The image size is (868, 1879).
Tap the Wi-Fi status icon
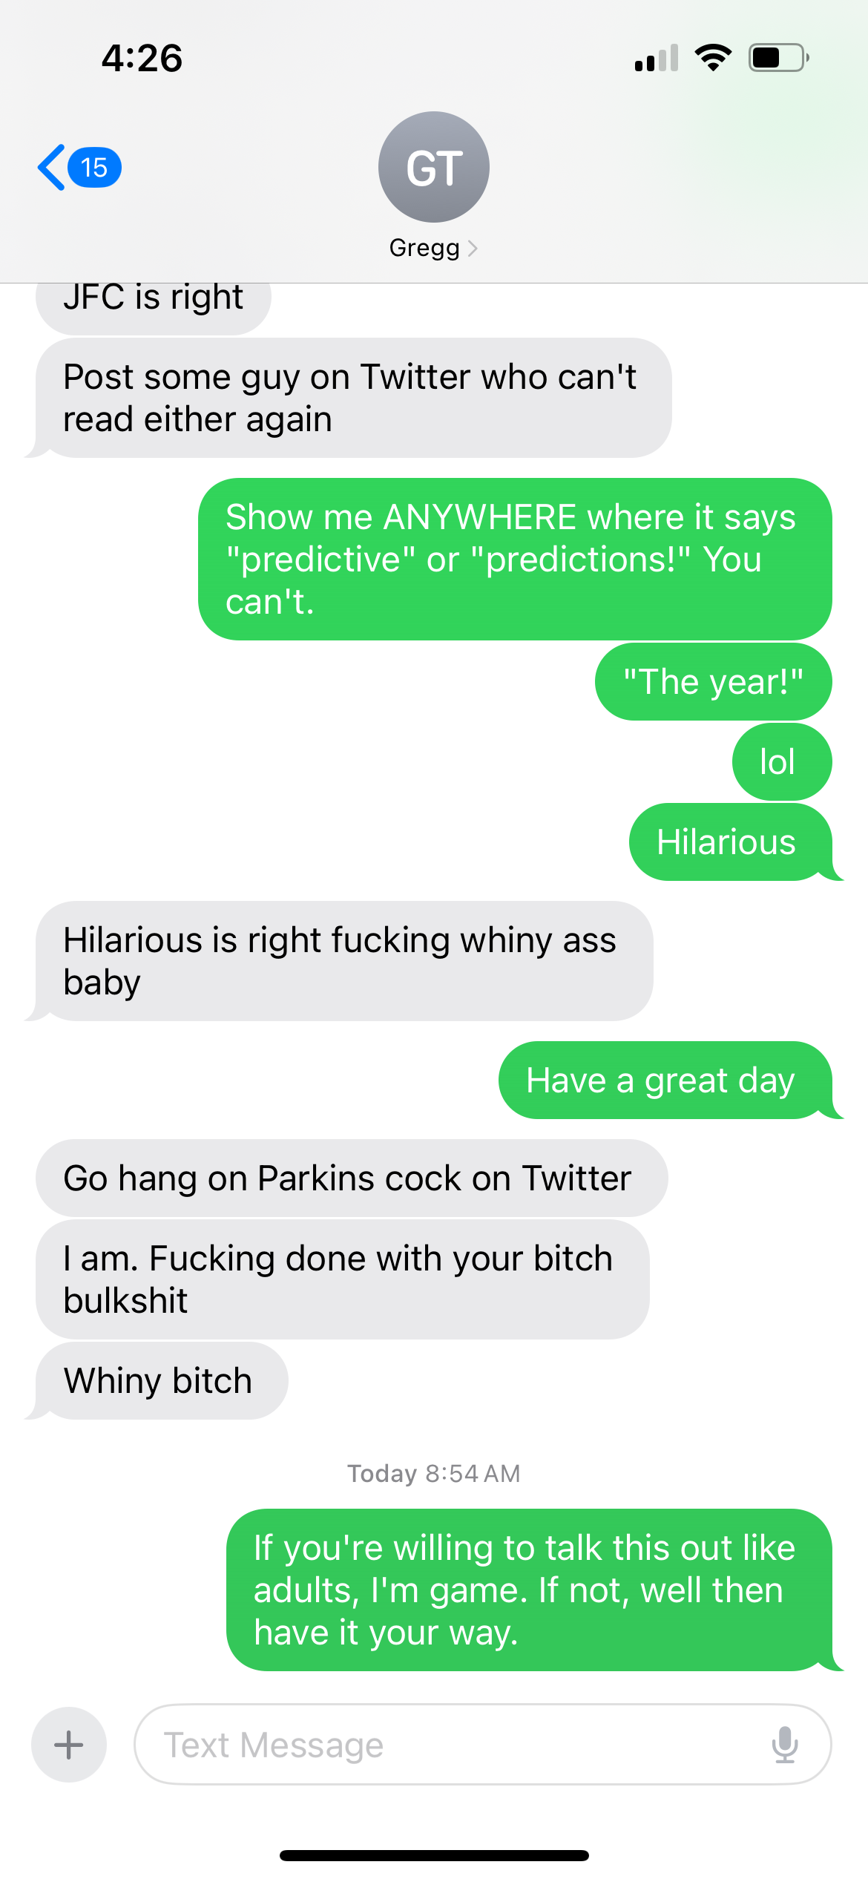click(713, 57)
